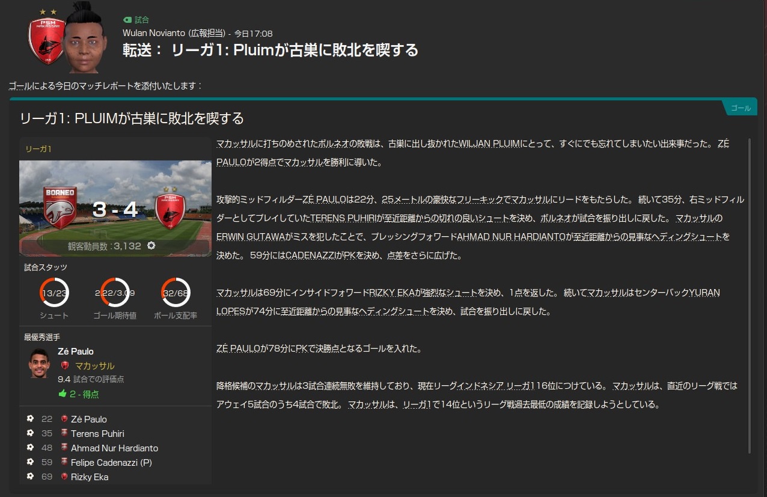Image resolution: width=767 pixels, height=497 pixels.
Task: Select the ゴール source tab at top right
Action: click(740, 108)
